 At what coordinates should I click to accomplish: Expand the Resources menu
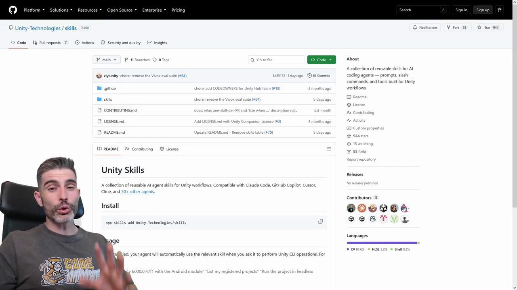tap(90, 10)
